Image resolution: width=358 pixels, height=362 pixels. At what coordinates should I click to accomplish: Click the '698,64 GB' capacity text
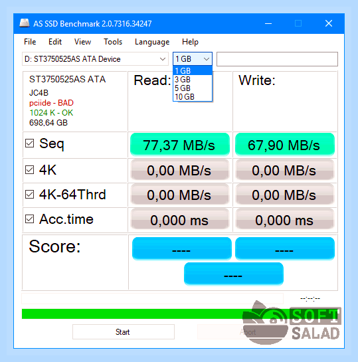click(48, 123)
